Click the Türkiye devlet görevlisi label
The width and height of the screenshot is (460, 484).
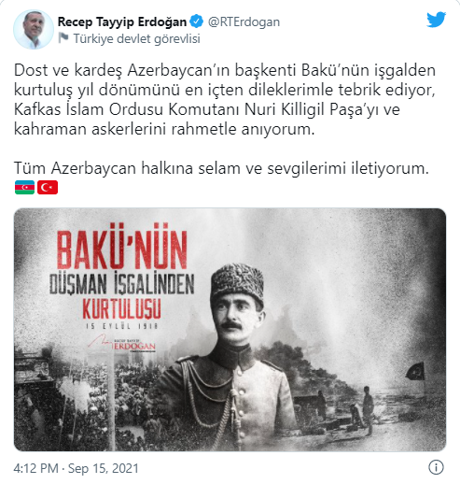point(136,38)
